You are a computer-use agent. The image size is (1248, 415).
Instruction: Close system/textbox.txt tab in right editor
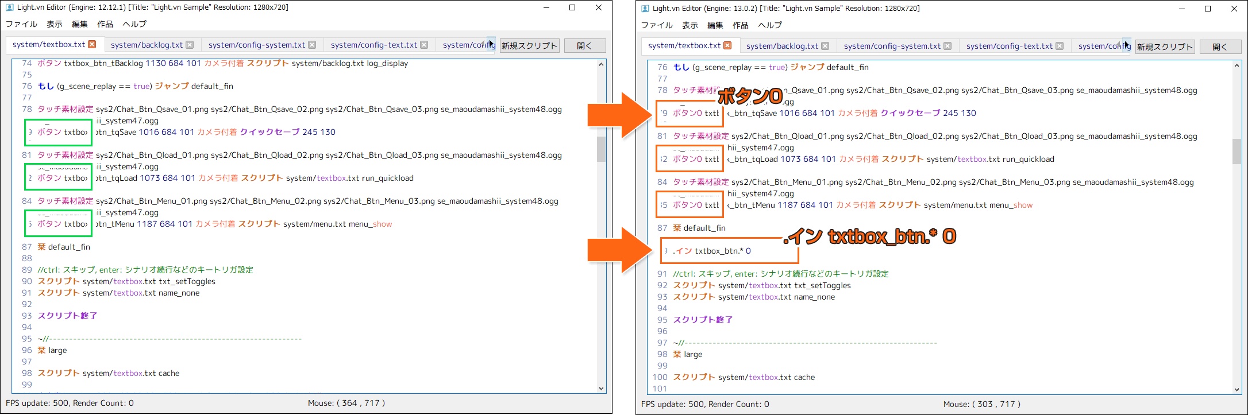point(727,45)
